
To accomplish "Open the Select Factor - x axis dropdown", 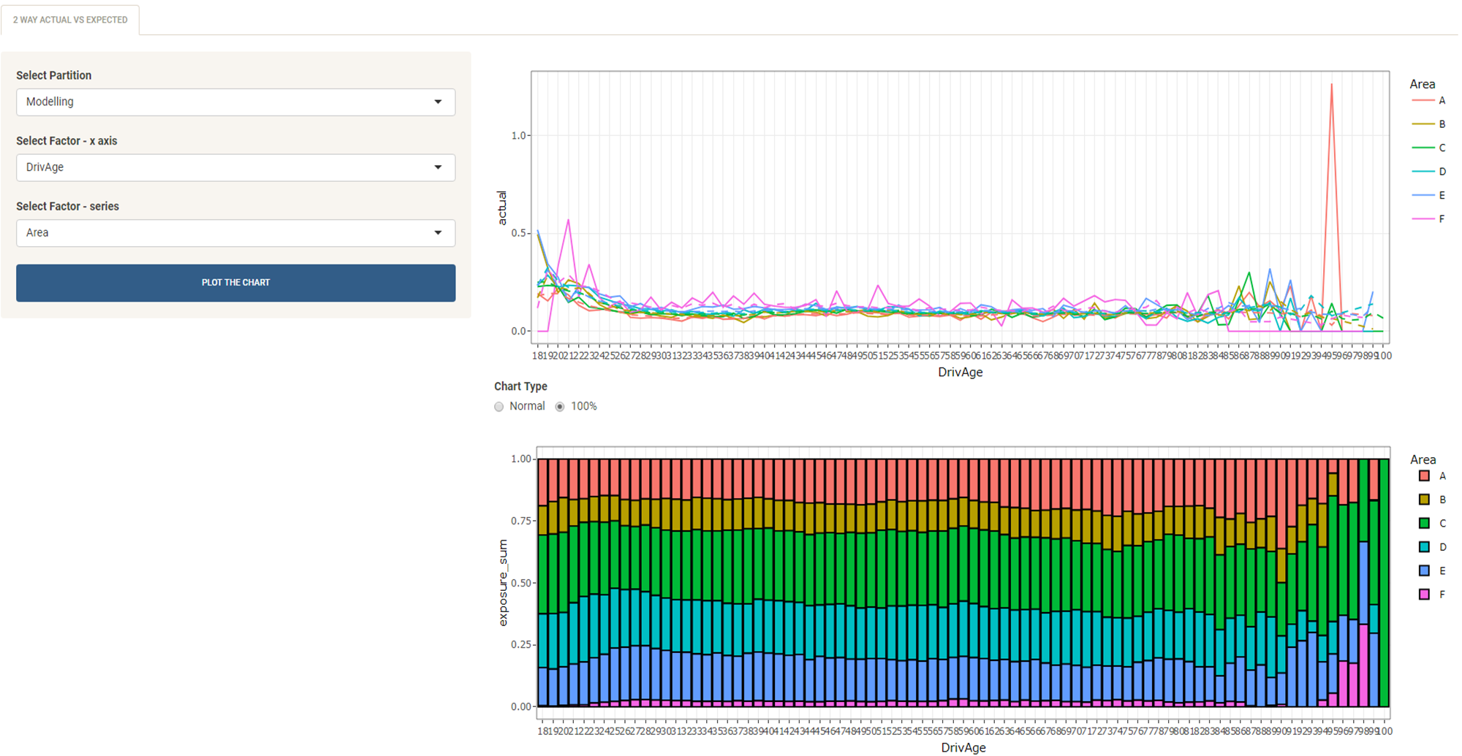I will tap(235, 167).
